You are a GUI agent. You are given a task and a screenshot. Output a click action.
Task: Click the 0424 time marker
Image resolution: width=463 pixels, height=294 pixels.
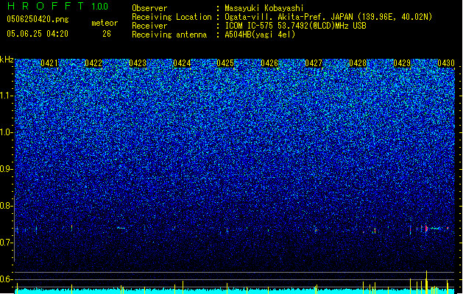[182, 63]
